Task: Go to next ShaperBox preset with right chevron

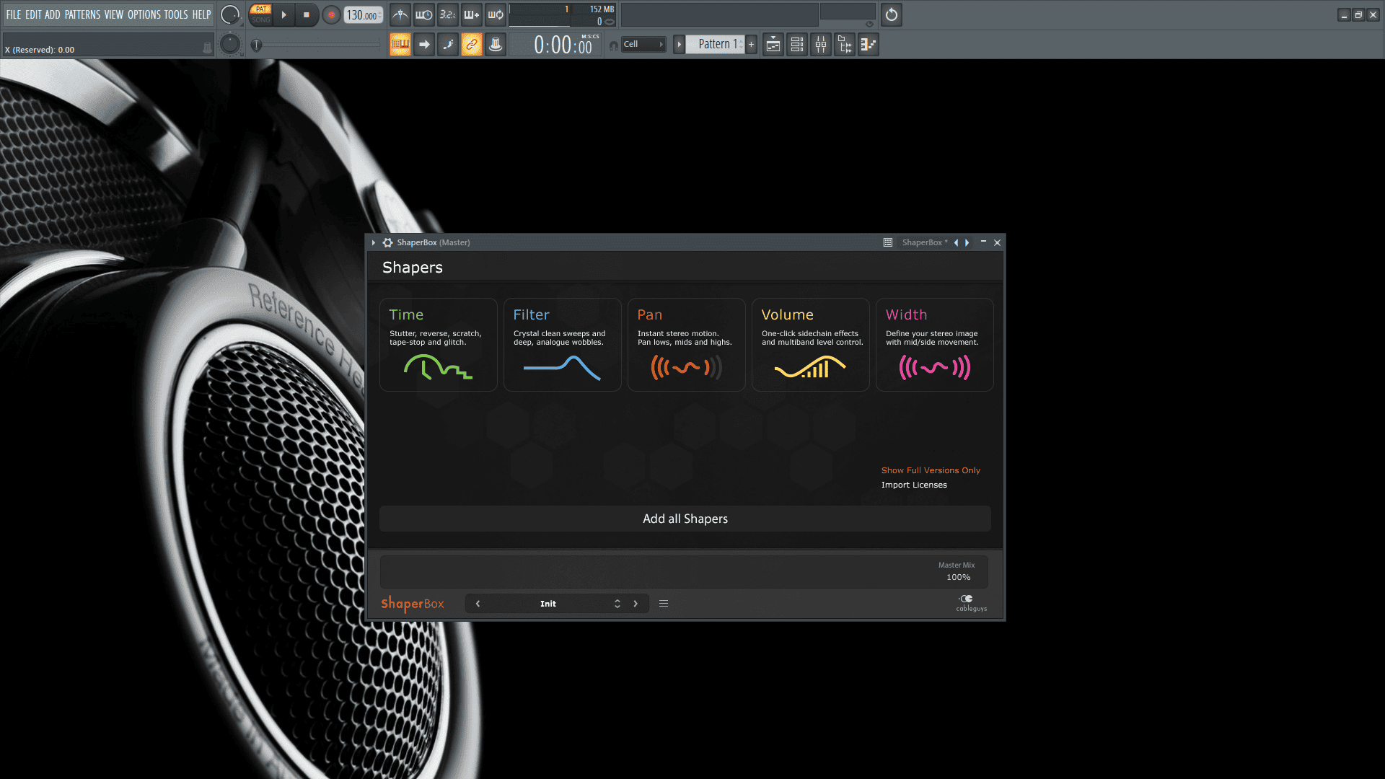Action: (x=636, y=604)
